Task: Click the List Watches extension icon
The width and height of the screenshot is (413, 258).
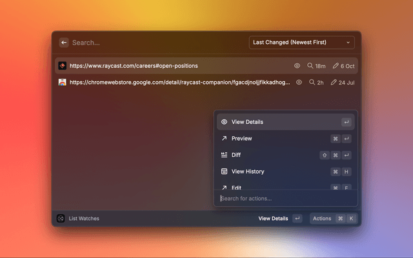Action: (61, 219)
